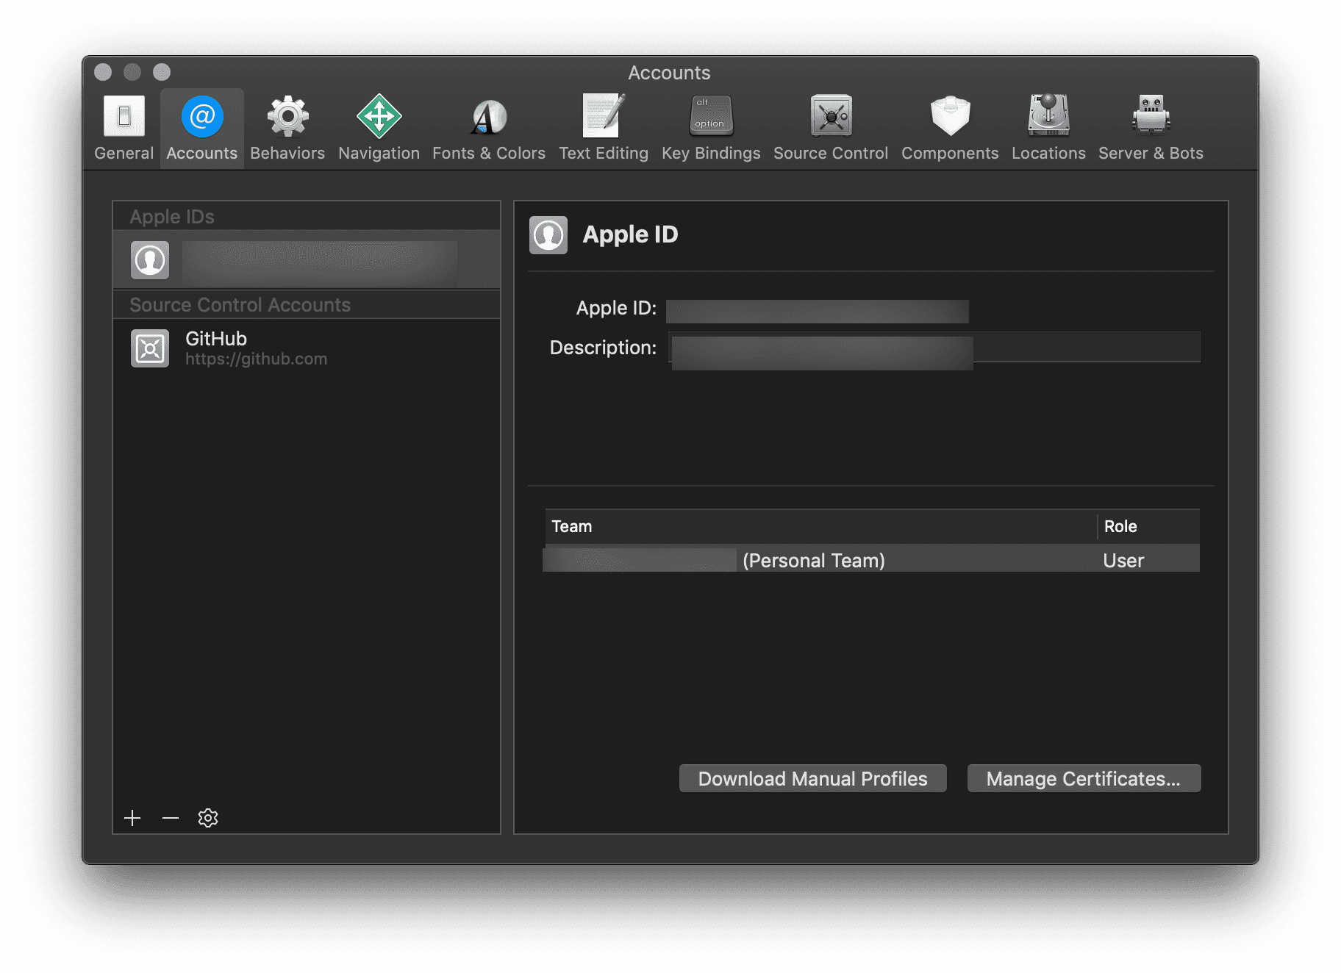Open the account actions gear menu

point(208,818)
